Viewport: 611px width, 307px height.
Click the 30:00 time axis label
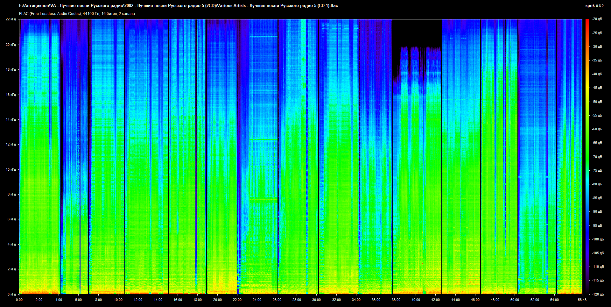(x=316, y=300)
